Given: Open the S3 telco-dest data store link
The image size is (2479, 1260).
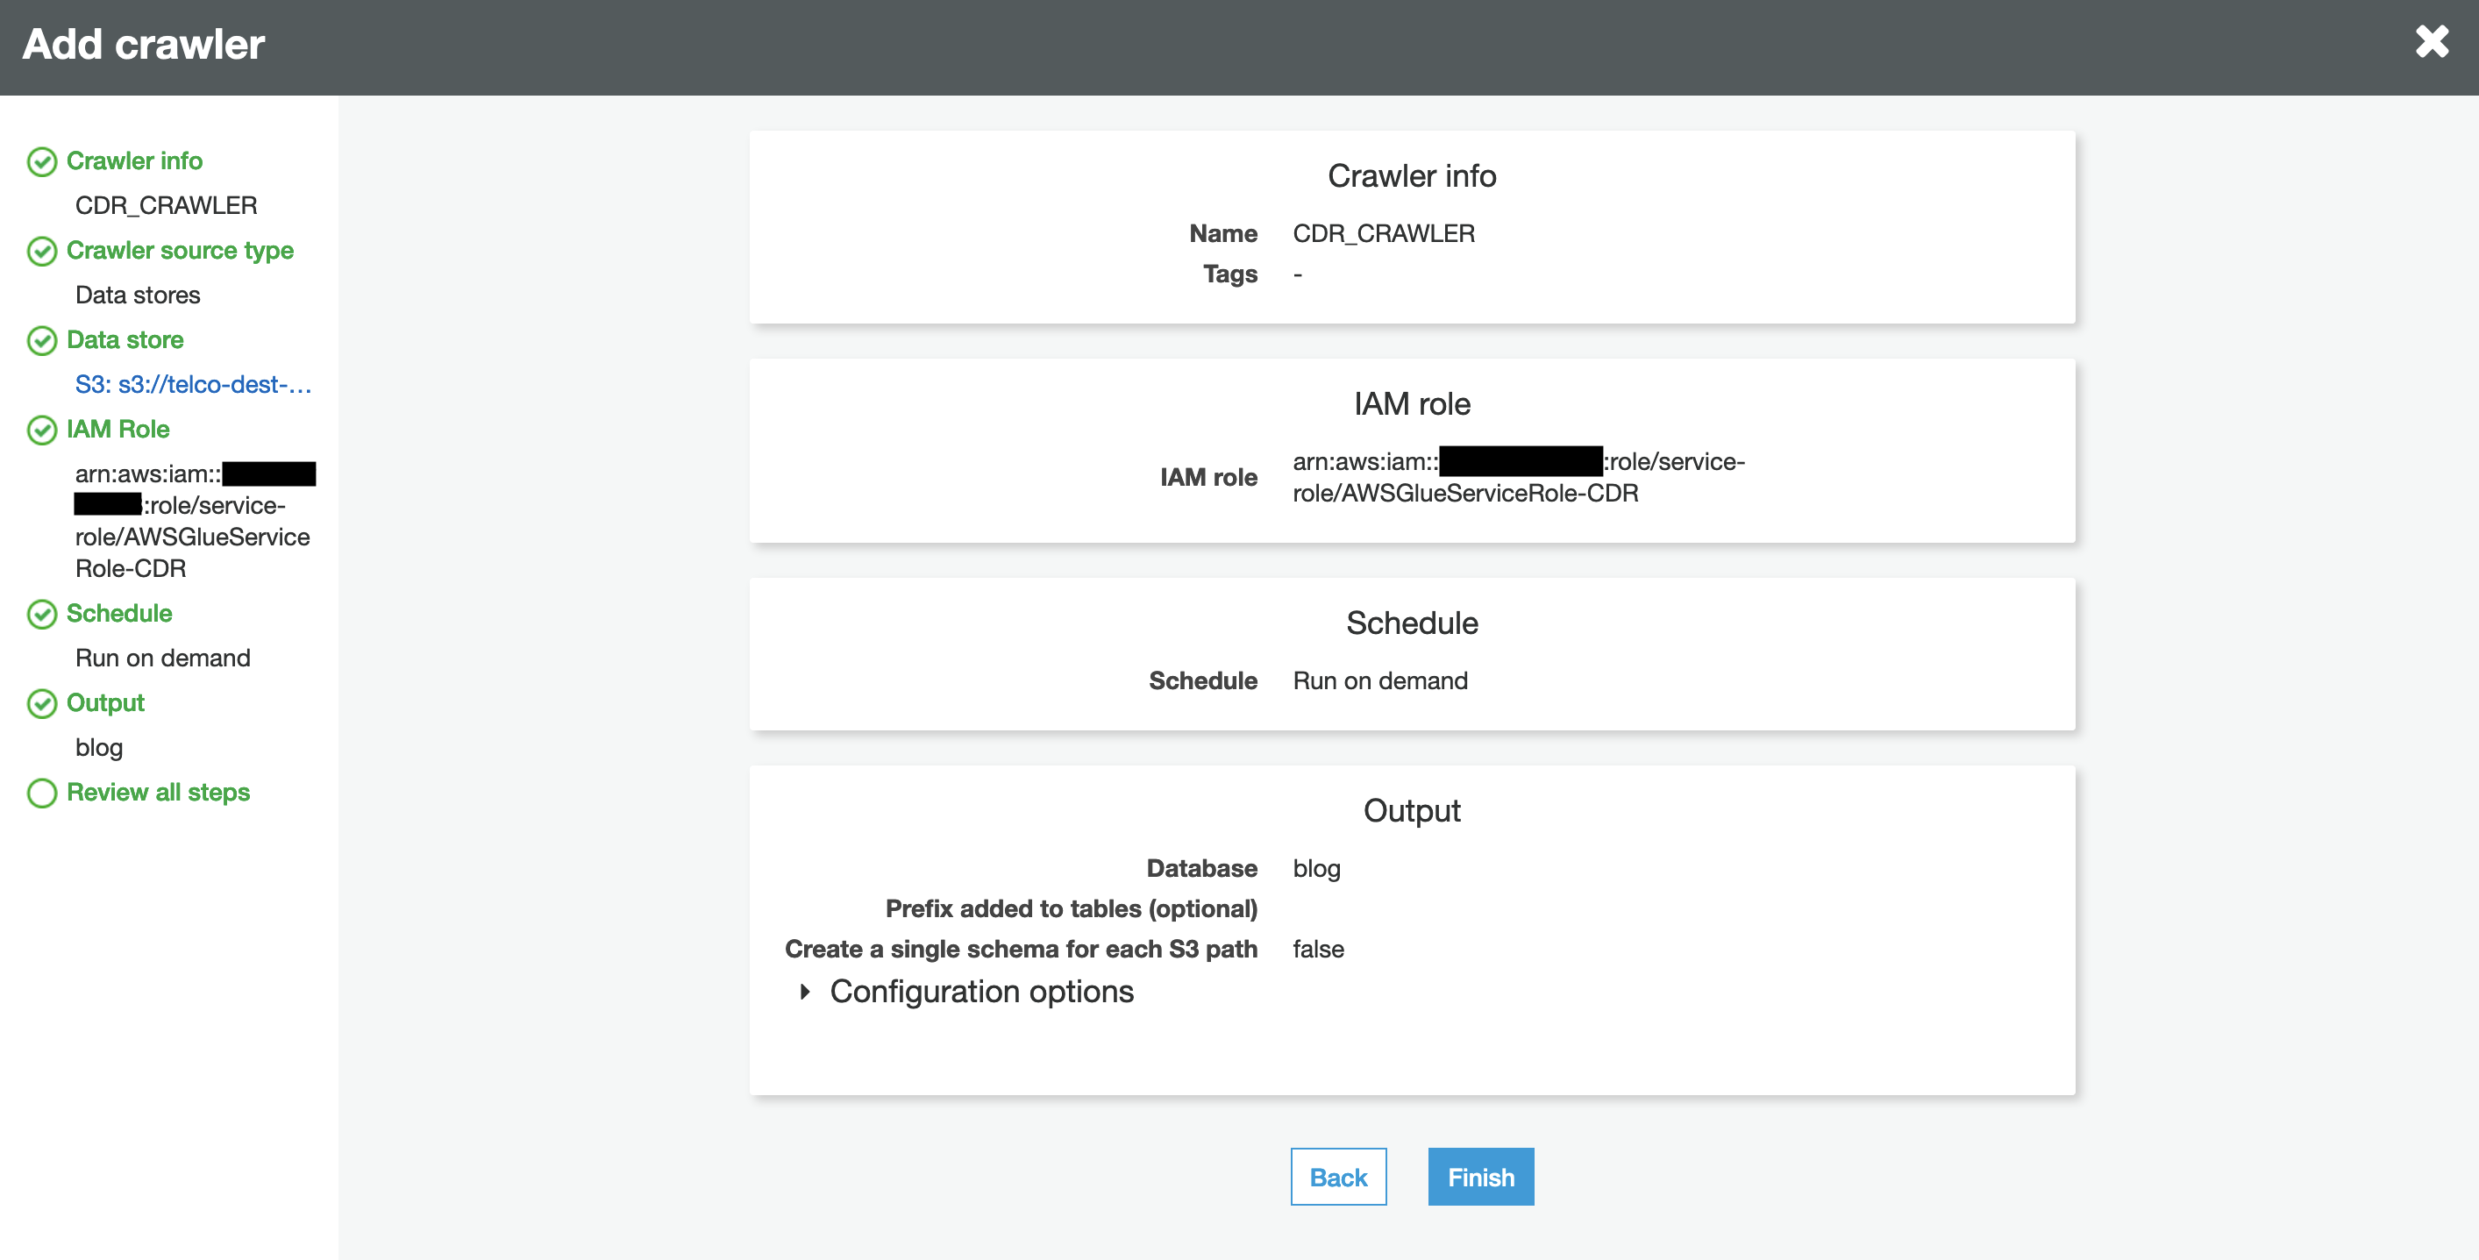Looking at the screenshot, I should point(194,384).
